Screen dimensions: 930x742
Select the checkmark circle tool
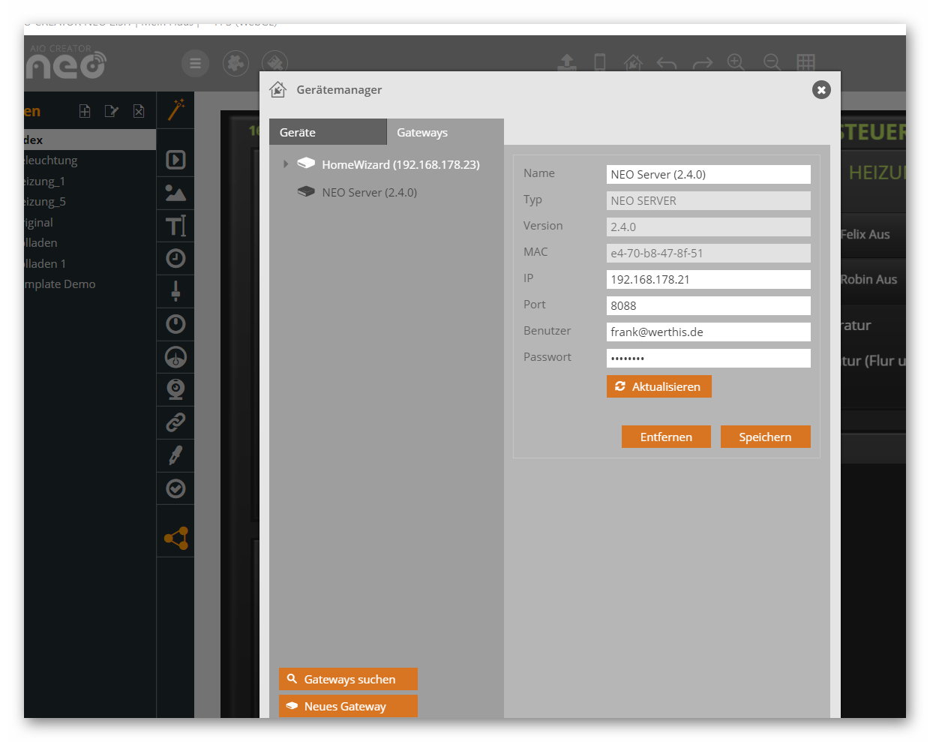click(175, 488)
